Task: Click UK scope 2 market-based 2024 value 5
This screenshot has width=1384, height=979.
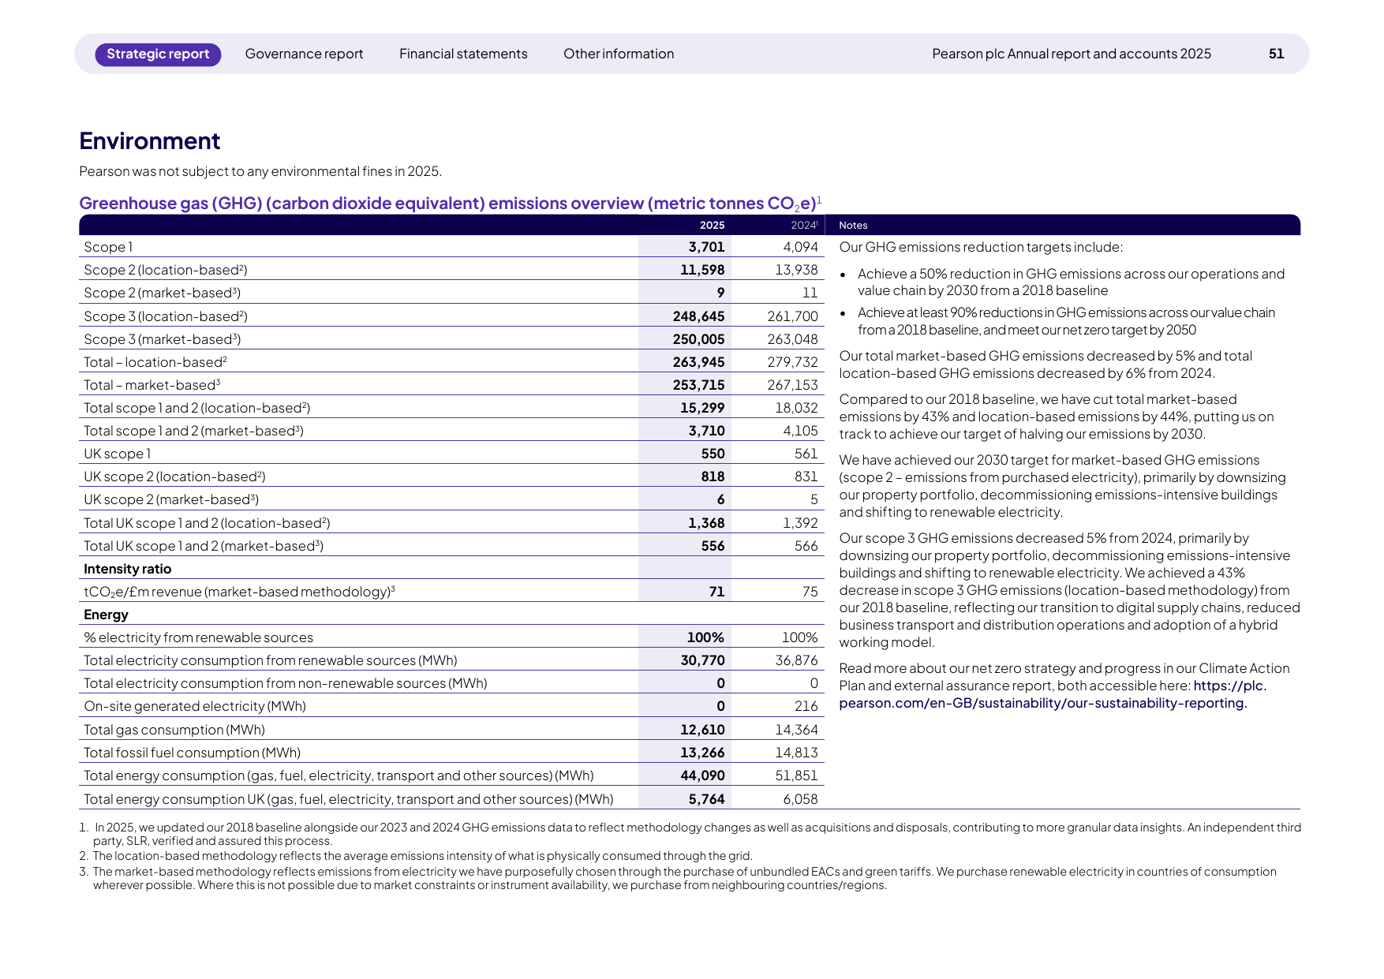Action: [814, 499]
